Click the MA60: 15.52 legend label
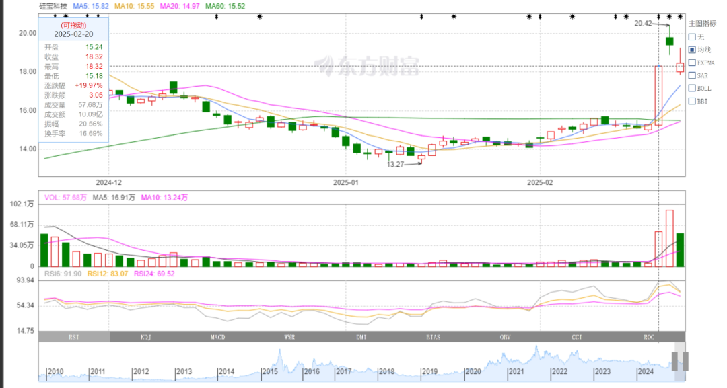This screenshot has height=388, width=727. click(226, 6)
